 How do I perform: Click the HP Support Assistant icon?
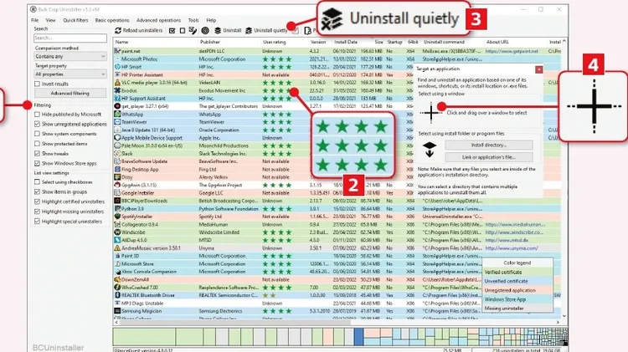click(x=117, y=99)
